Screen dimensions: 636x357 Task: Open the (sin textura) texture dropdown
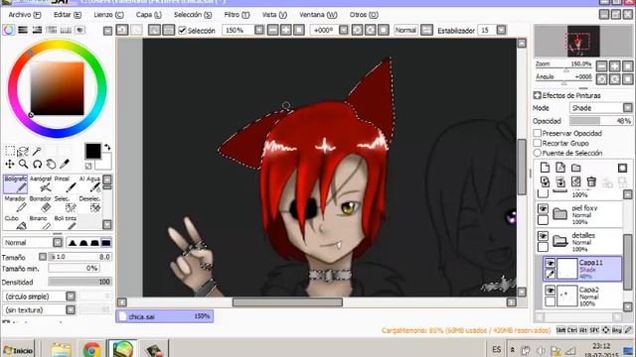tap(71, 309)
